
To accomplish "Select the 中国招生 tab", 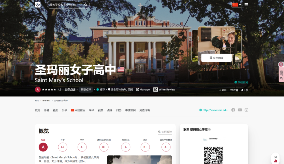I will click(78, 110).
